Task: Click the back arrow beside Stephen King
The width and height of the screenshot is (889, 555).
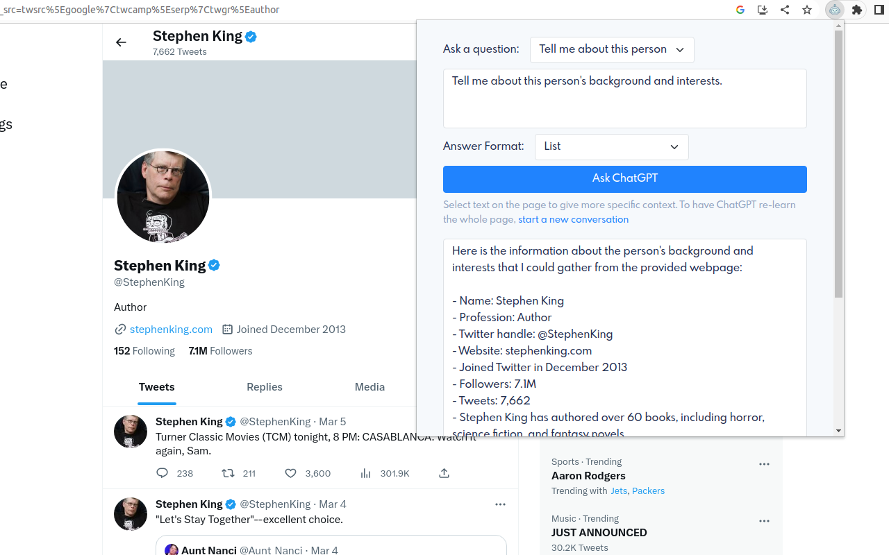Action: tap(121, 42)
